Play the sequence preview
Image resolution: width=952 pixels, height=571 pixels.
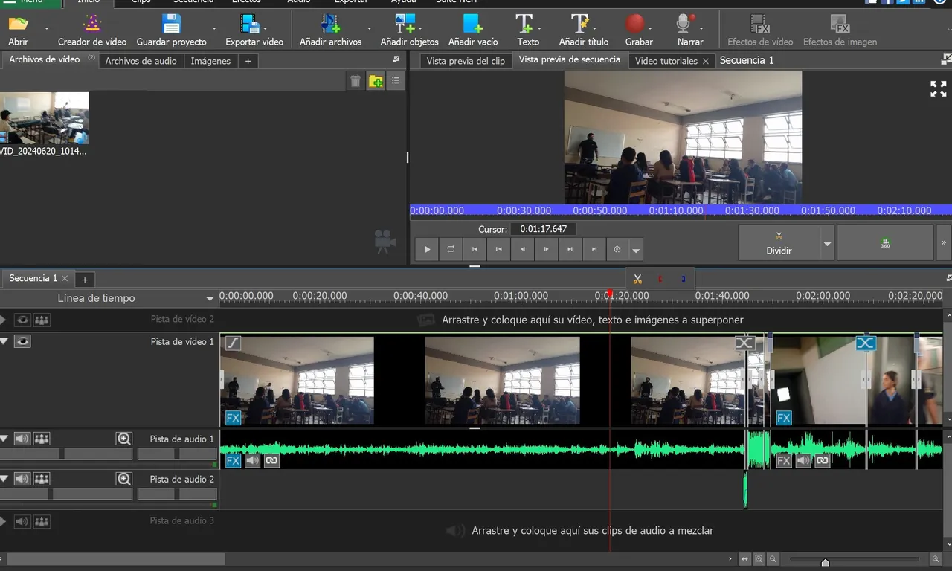(x=427, y=249)
